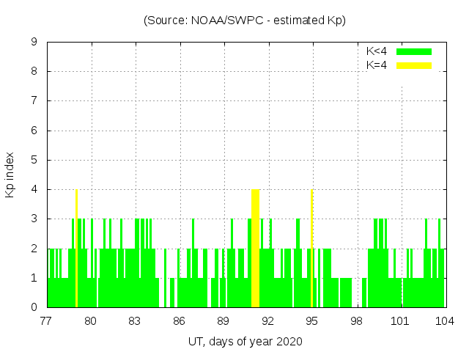Click the Kp index y-axis label

coord(10,175)
